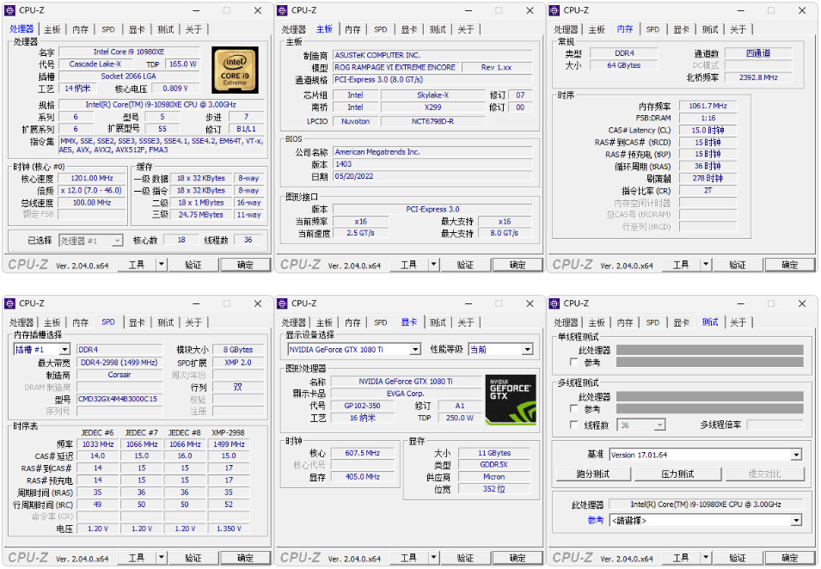
Task: Click the 压力测试 button
Action: click(677, 474)
